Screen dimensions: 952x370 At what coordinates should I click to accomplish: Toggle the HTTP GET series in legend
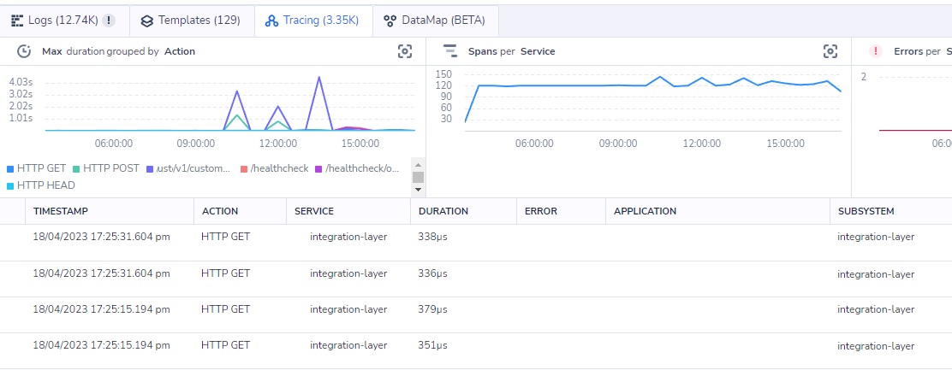pos(41,168)
